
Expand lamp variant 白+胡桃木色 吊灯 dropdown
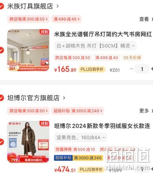click(x=95, y=46)
